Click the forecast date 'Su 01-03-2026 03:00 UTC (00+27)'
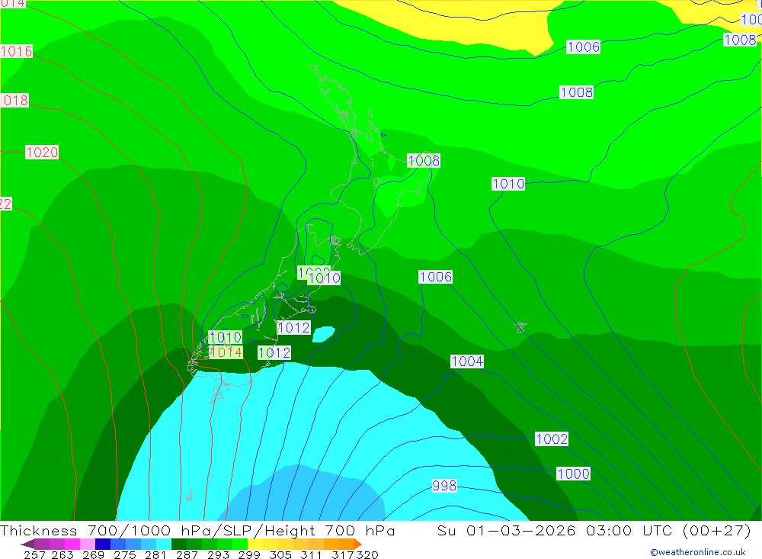 pos(594,530)
